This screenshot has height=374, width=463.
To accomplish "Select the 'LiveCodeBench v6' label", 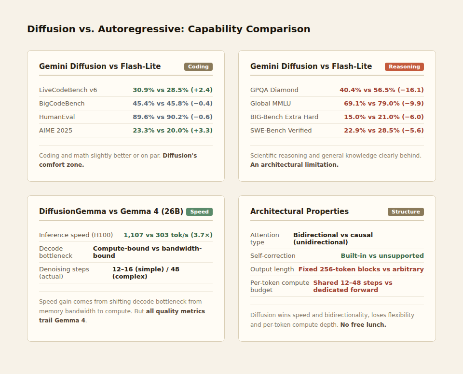I will click(68, 90).
